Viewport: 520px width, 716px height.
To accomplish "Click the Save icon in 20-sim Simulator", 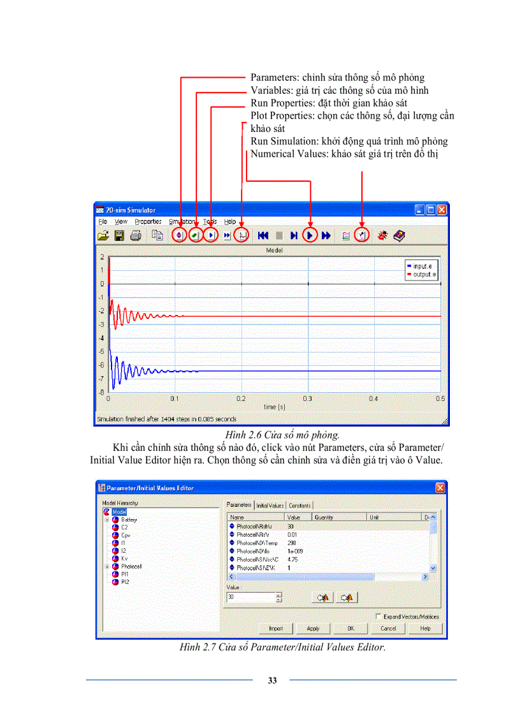I will point(120,235).
